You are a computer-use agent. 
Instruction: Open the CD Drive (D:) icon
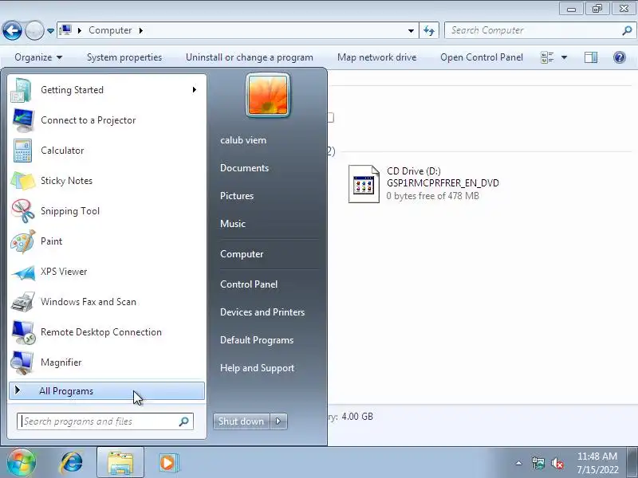364,184
